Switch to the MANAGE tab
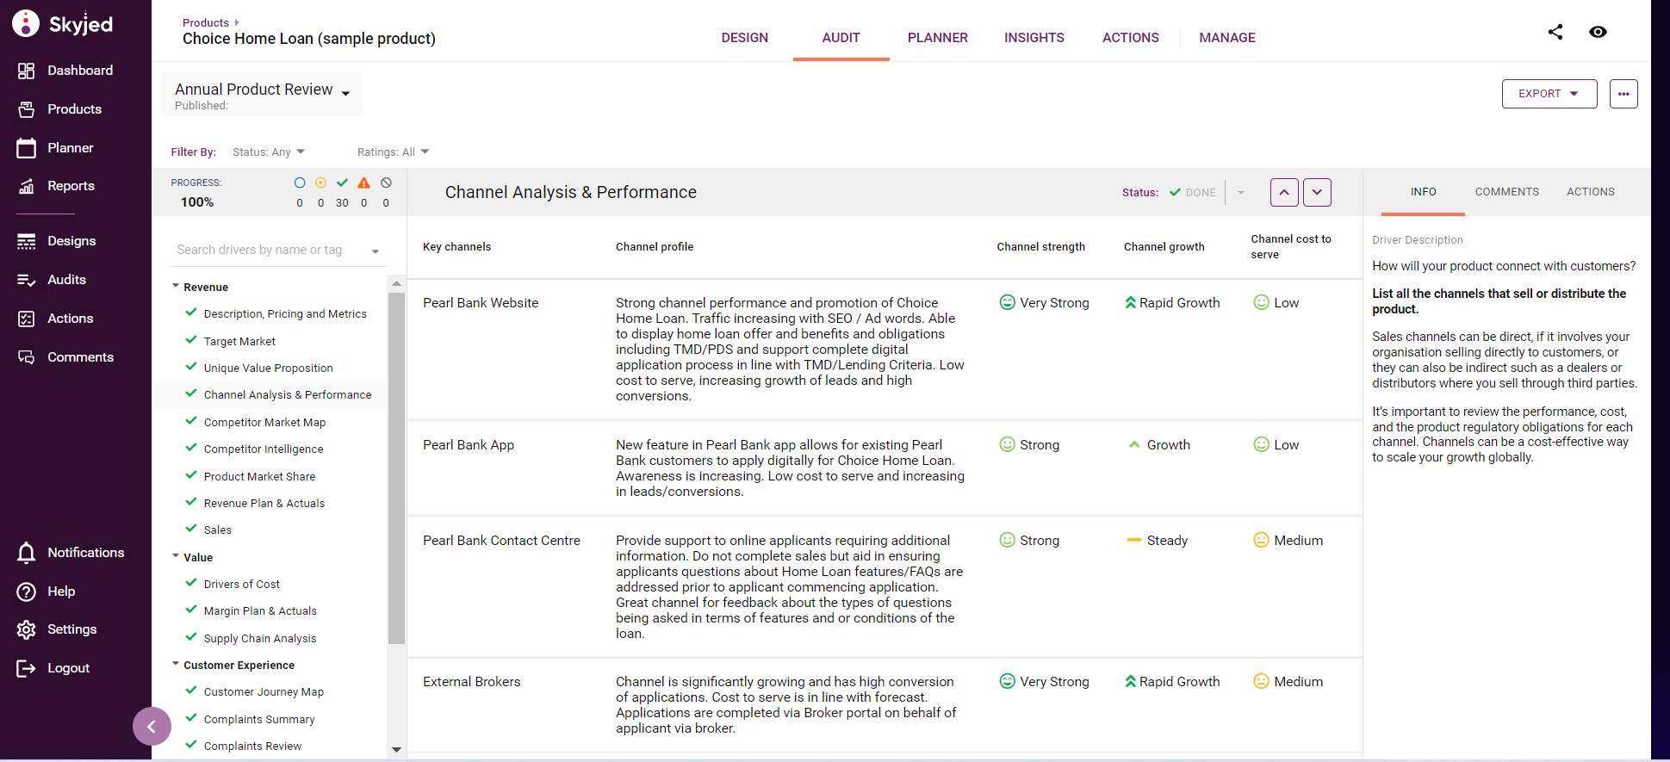1670x762 pixels. [x=1226, y=38]
